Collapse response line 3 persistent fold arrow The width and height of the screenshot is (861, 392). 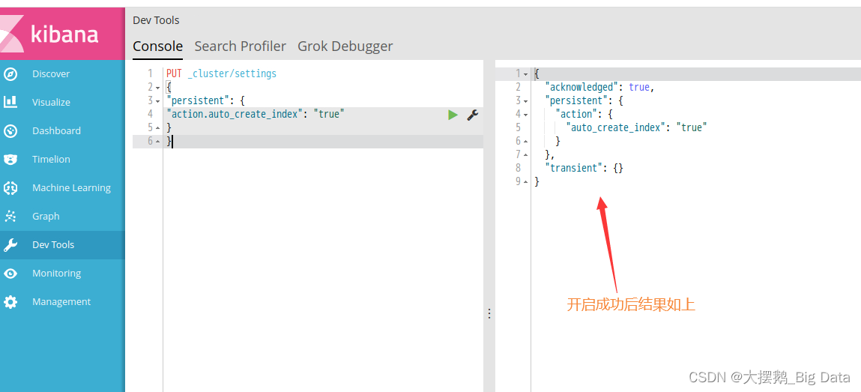[x=525, y=101]
